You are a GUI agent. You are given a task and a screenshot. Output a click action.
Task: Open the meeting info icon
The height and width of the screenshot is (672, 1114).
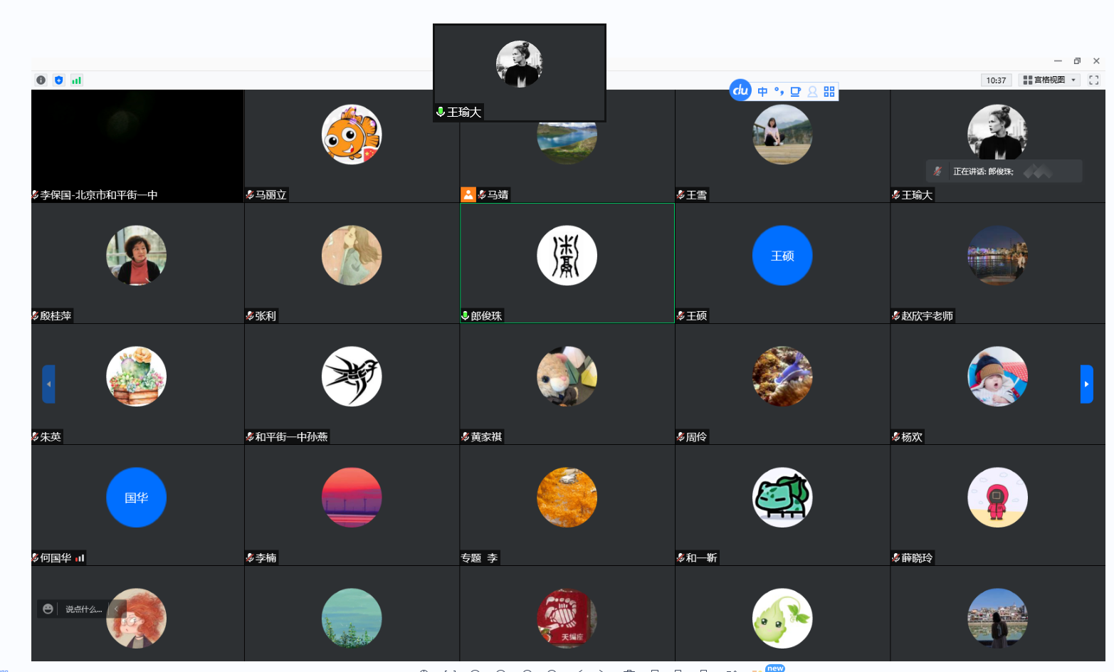[x=41, y=80]
